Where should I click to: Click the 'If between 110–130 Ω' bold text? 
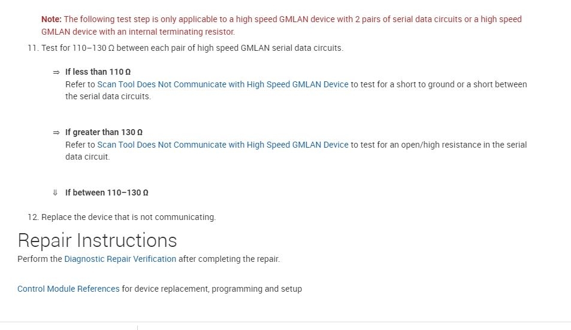point(107,192)
